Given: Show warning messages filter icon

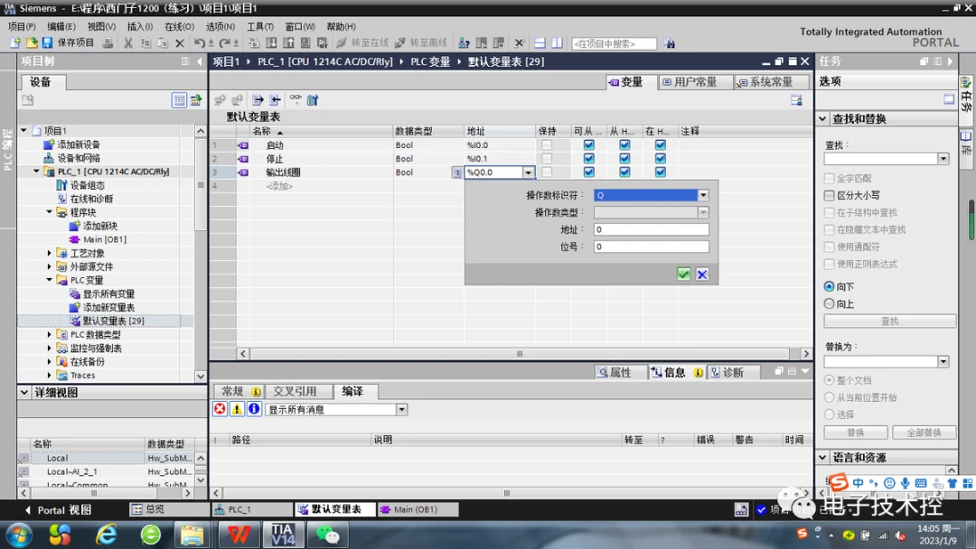Looking at the screenshot, I should [x=237, y=408].
